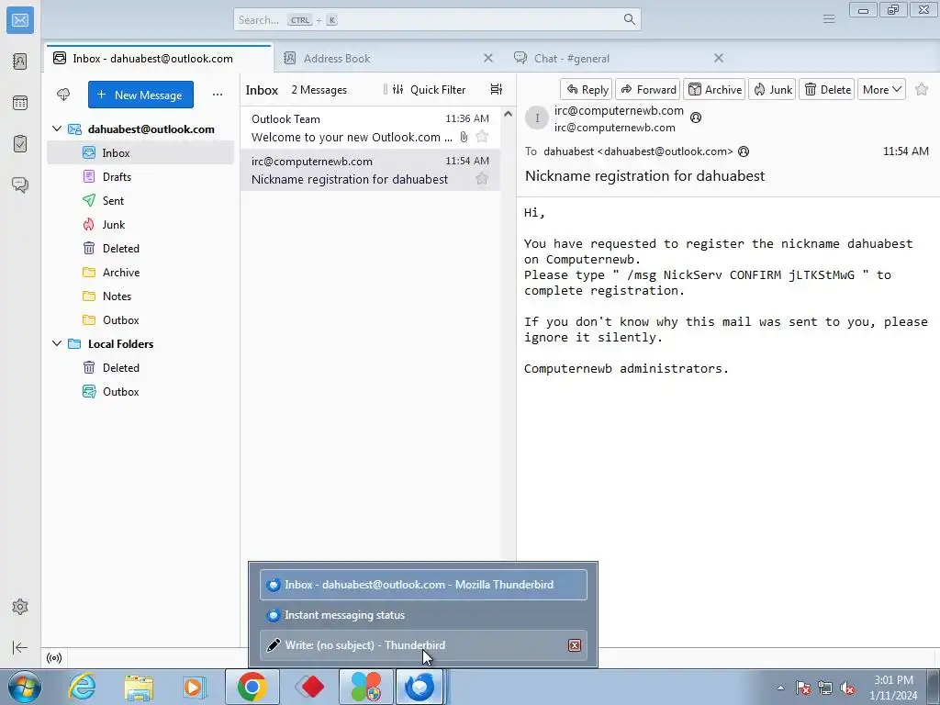
Task: Click sender avatar circle
Action: coord(536,117)
